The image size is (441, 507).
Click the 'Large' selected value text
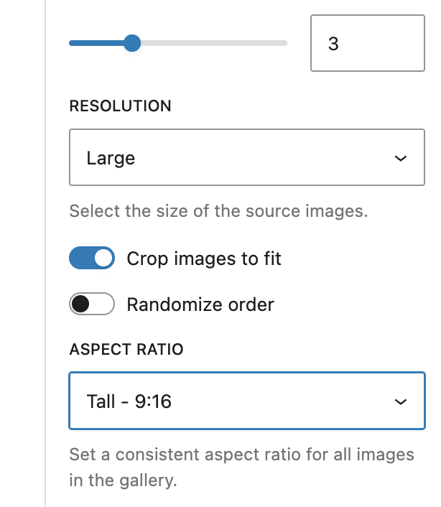click(x=111, y=158)
